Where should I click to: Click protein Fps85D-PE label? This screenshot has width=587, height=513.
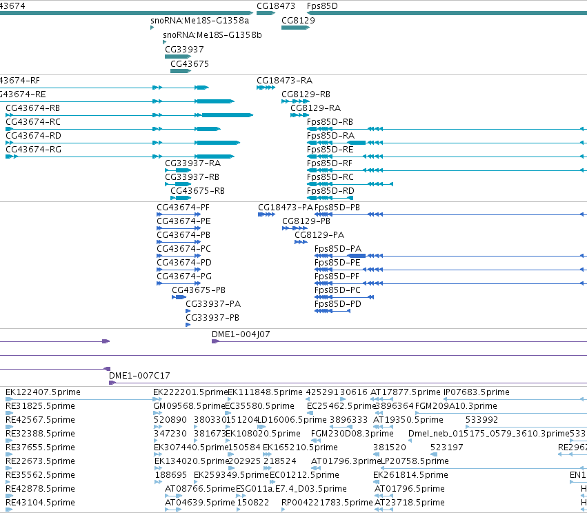click(337, 263)
